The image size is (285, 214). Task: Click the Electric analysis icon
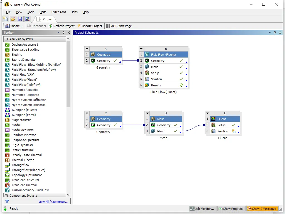(7, 55)
